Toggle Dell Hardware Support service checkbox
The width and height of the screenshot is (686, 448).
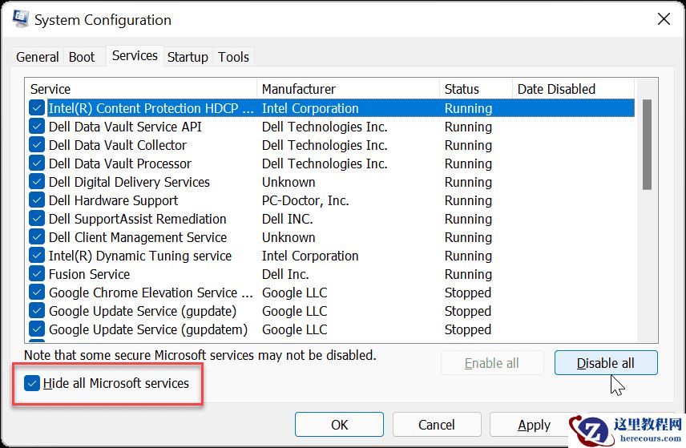[37, 200]
